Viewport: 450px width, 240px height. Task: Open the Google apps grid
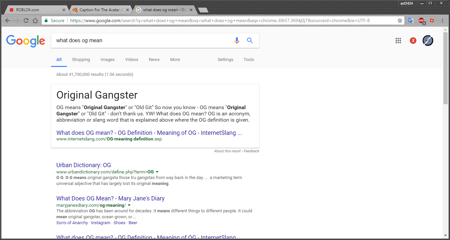[398, 41]
